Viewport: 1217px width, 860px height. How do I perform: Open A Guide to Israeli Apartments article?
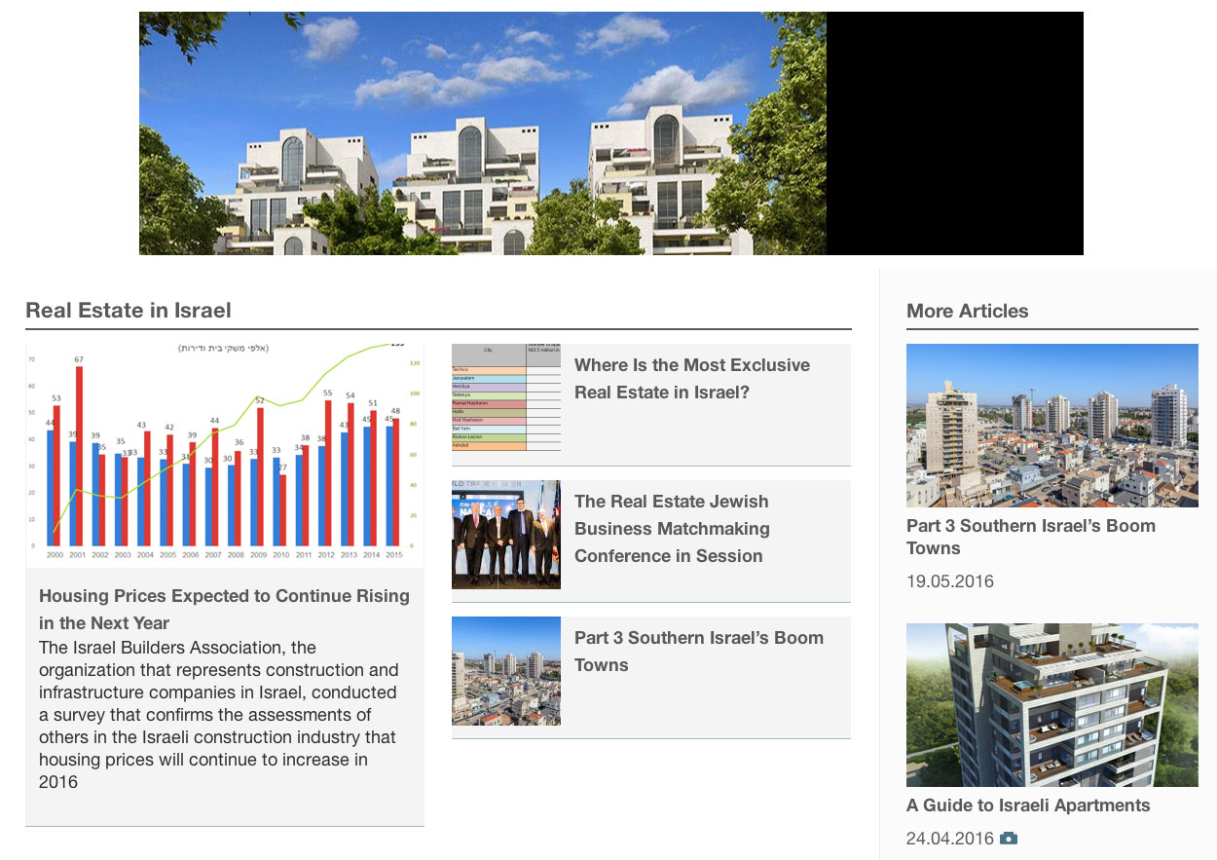click(1027, 805)
